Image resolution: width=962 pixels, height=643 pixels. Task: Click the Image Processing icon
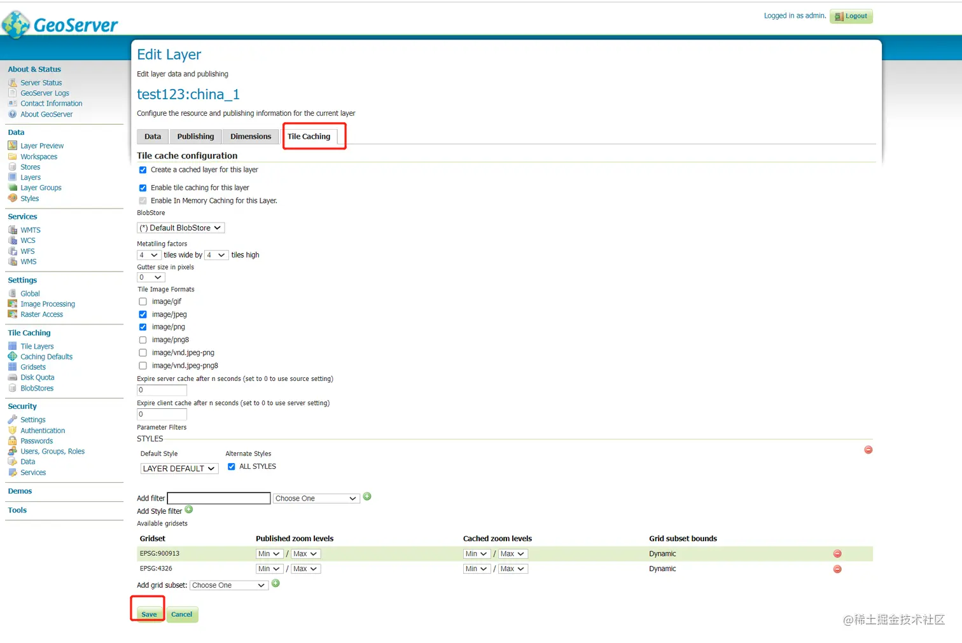click(x=12, y=304)
